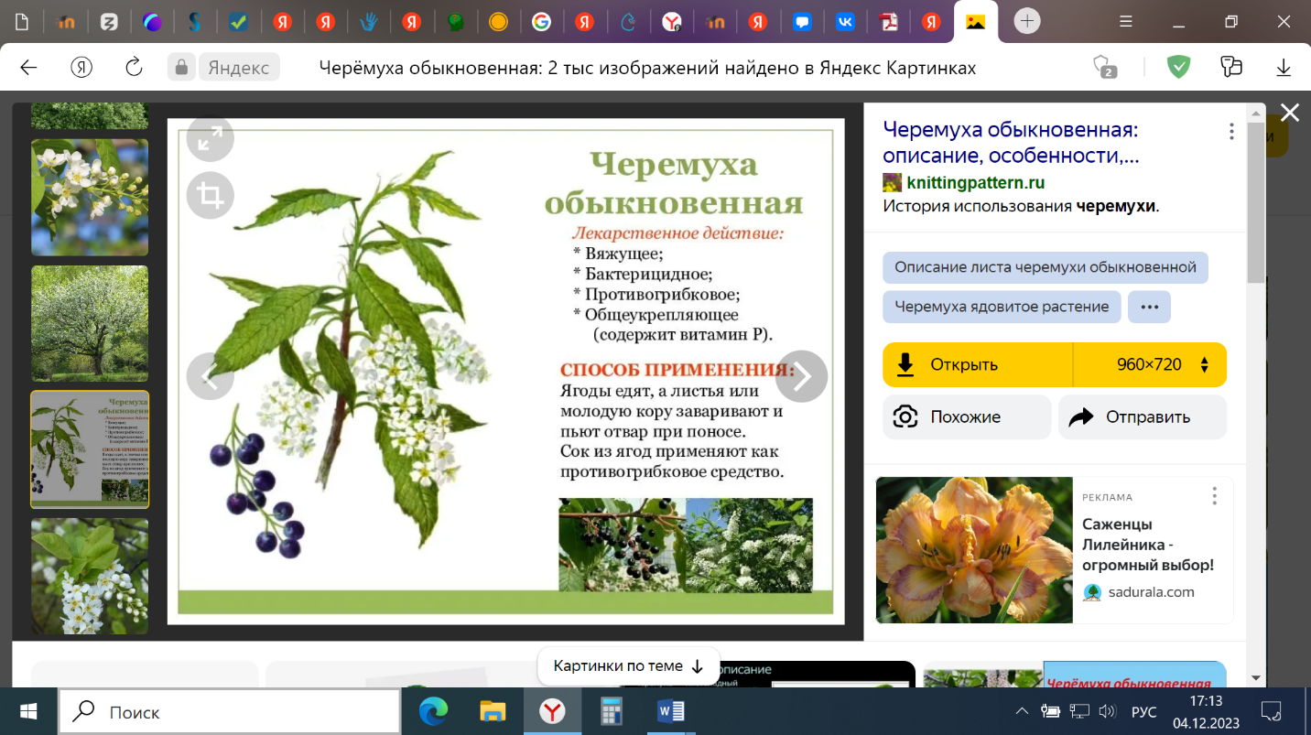Open Yandex home via the circled Я icon
The height and width of the screenshot is (735, 1311).
(x=81, y=68)
